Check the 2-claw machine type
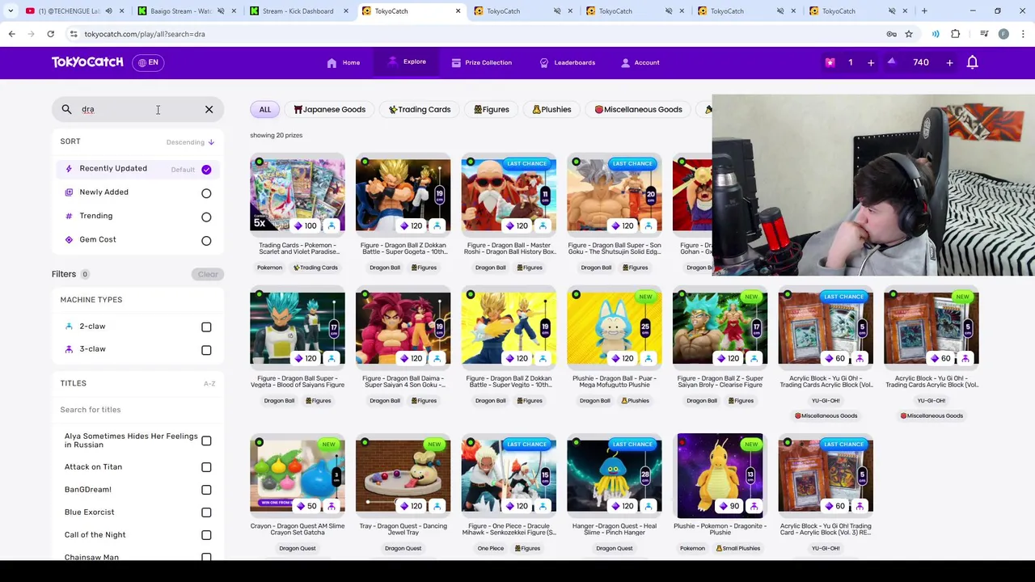 (x=206, y=327)
